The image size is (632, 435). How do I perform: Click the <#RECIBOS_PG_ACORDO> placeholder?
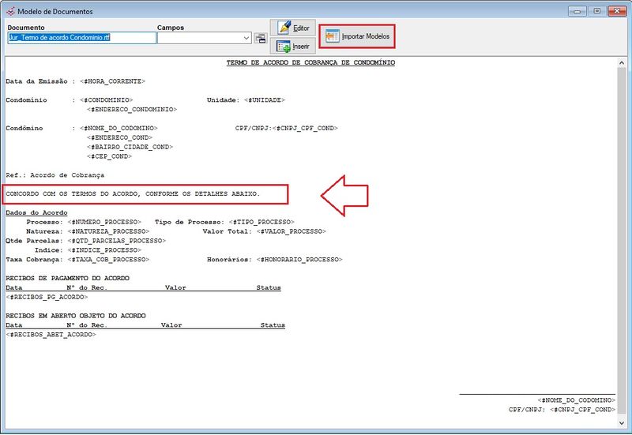coord(47,297)
